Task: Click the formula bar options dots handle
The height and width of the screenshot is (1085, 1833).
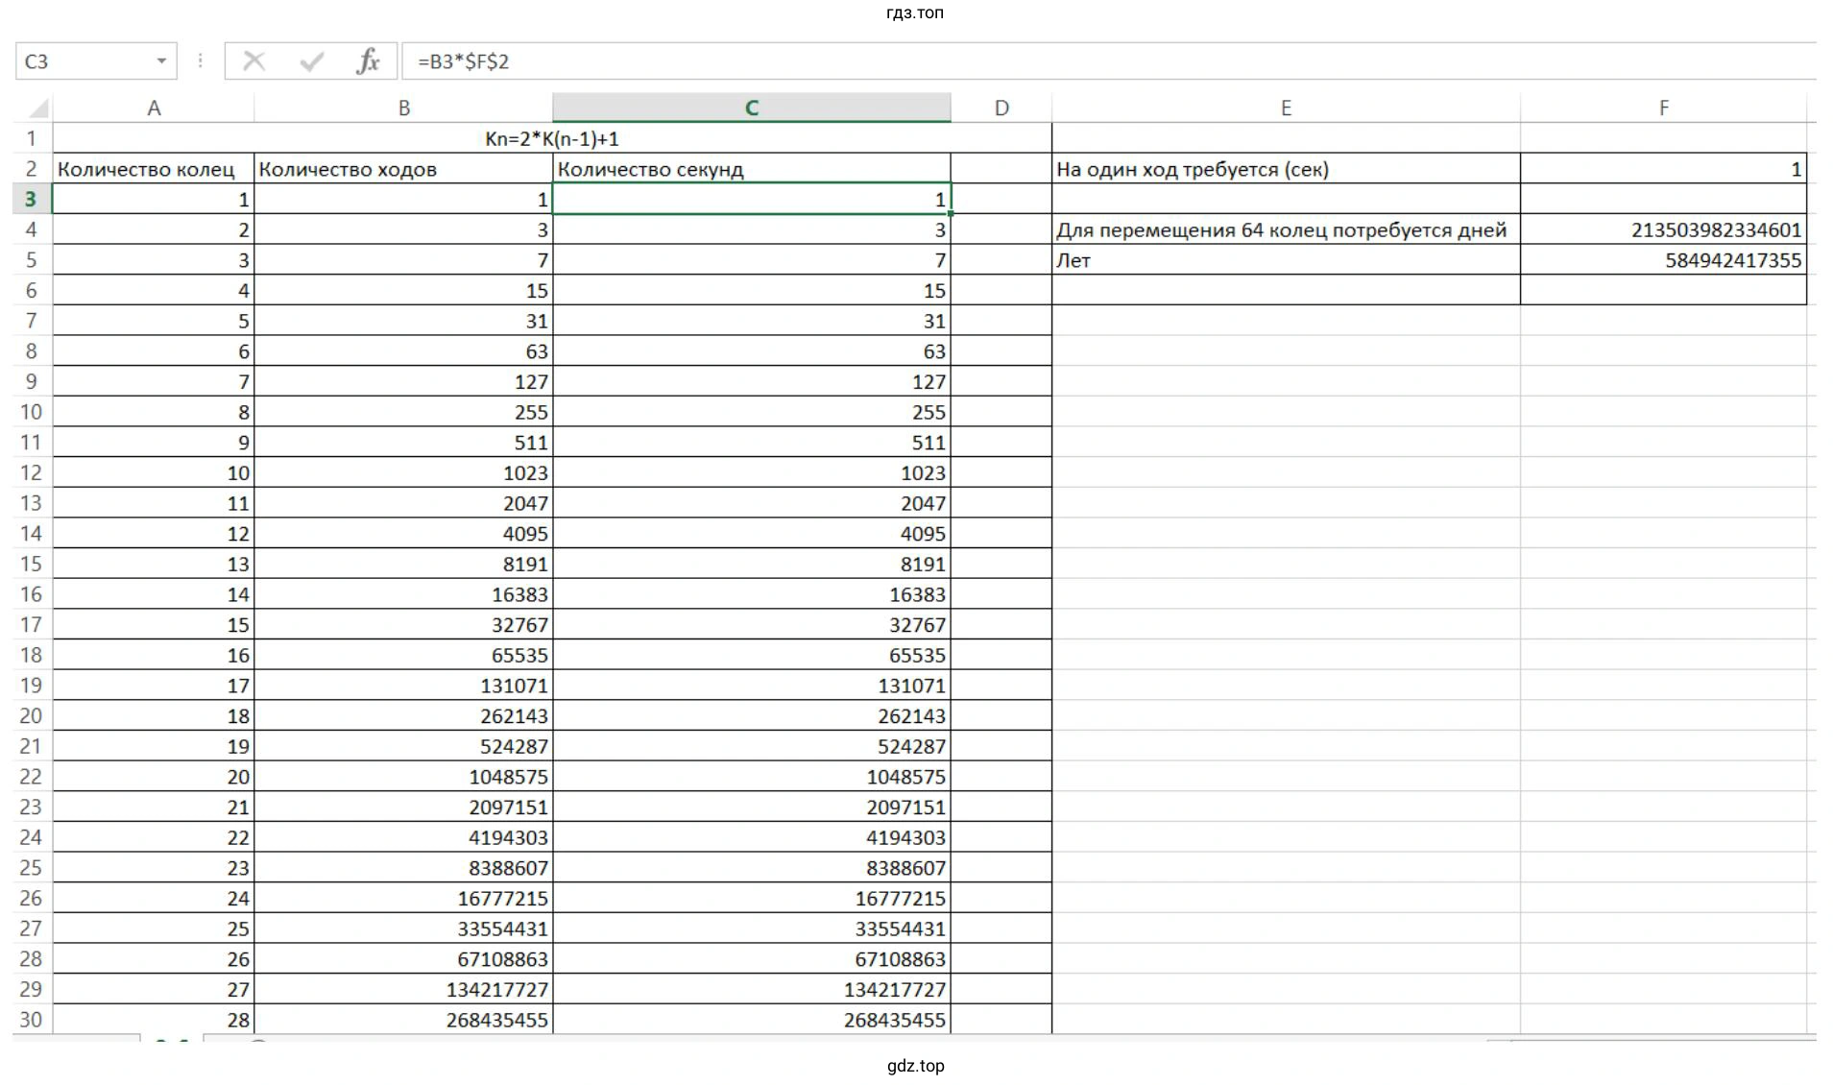Action: point(200,61)
